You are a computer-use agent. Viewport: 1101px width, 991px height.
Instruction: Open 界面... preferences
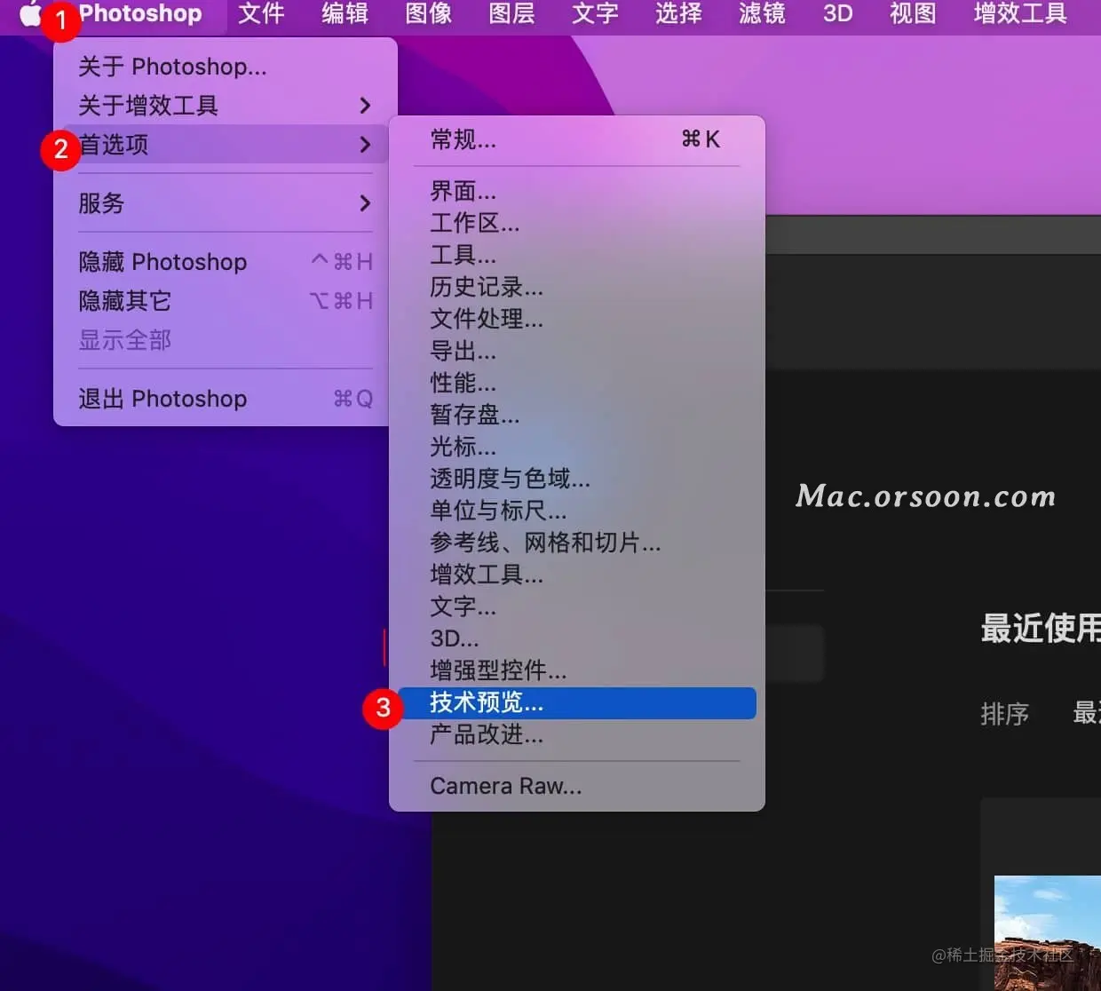[x=577, y=191]
